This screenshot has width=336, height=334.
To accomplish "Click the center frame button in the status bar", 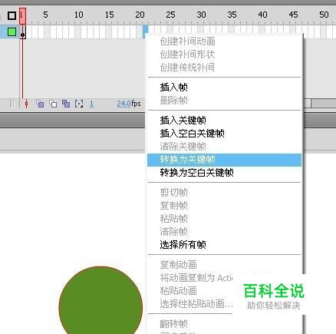I will click(26, 104).
